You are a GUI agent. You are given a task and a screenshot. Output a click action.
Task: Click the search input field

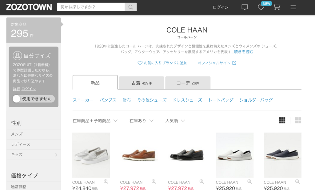click(91, 7)
